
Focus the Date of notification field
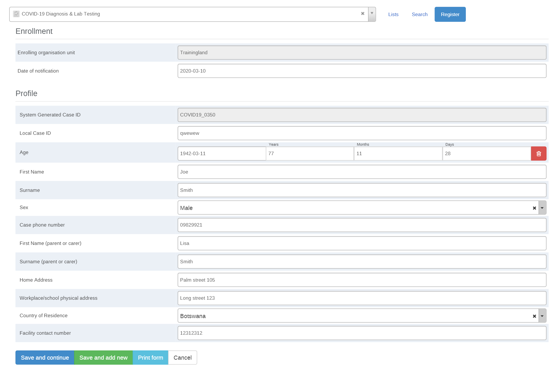pyautogui.click(x=362, y=71)
